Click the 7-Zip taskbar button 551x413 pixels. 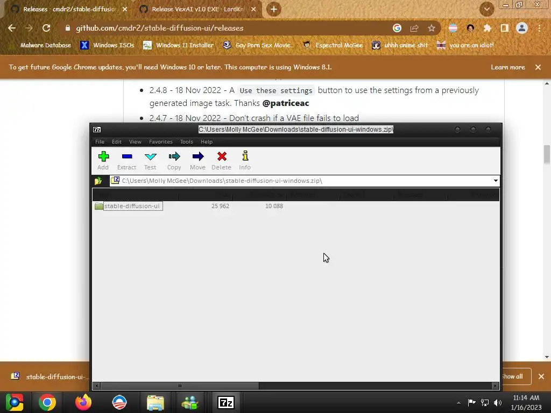(x=227, y=402)
